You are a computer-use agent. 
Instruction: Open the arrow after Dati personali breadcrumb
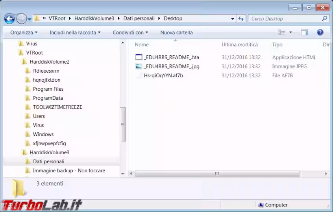[159, 18]
